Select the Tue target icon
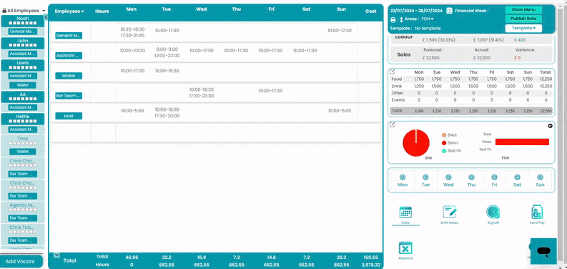 (425, 177)
